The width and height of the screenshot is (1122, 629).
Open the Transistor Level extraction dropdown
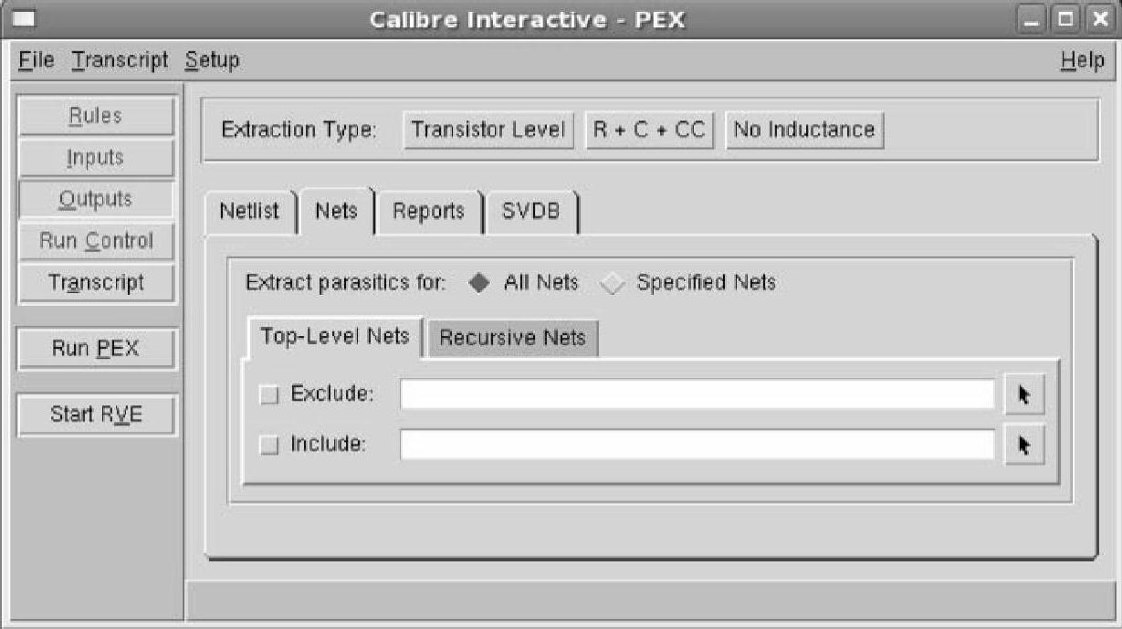tap(488, 130)
